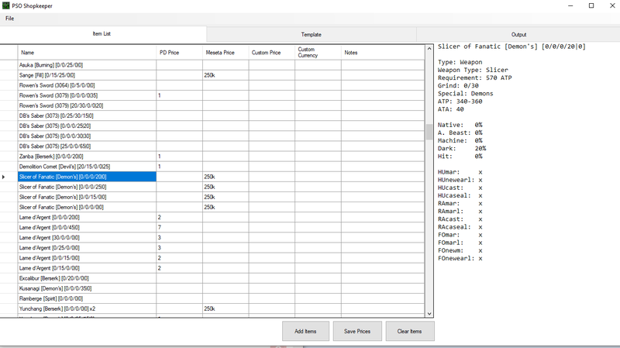Select Flowen's Sword (3079) [20/30/0/0|20]
This screenshot has height=348, width=620.
coord(87,105)
